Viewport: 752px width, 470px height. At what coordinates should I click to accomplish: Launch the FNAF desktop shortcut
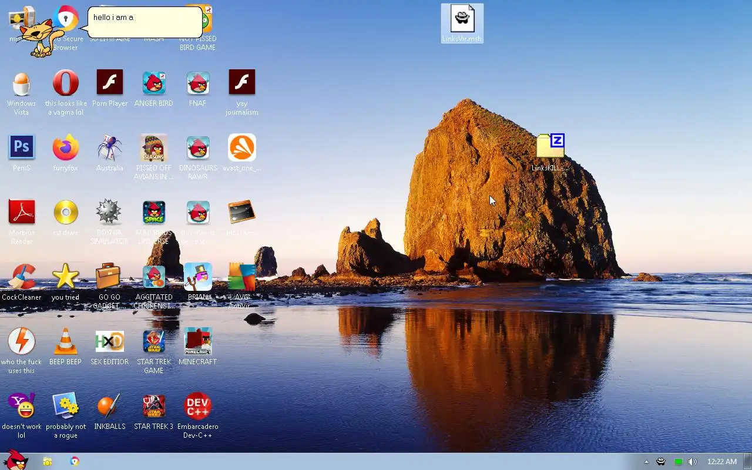click(198, 83)
